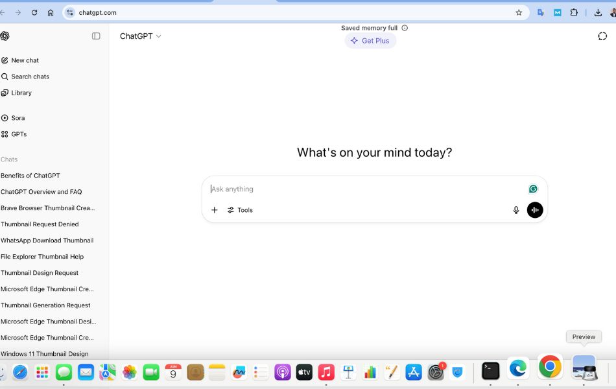Open Messages from the dock
Image resolution: width=616 pixels, height=389 pixels.
[64, 371]
